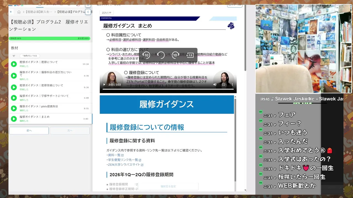Click the 教材 section header
353x198 pixels.
click(15, 48)
